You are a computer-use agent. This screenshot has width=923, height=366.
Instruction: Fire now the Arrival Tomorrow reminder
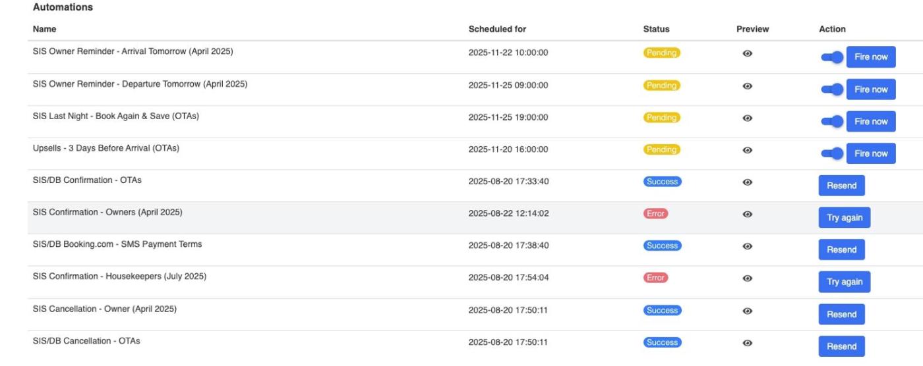[870, 57]
